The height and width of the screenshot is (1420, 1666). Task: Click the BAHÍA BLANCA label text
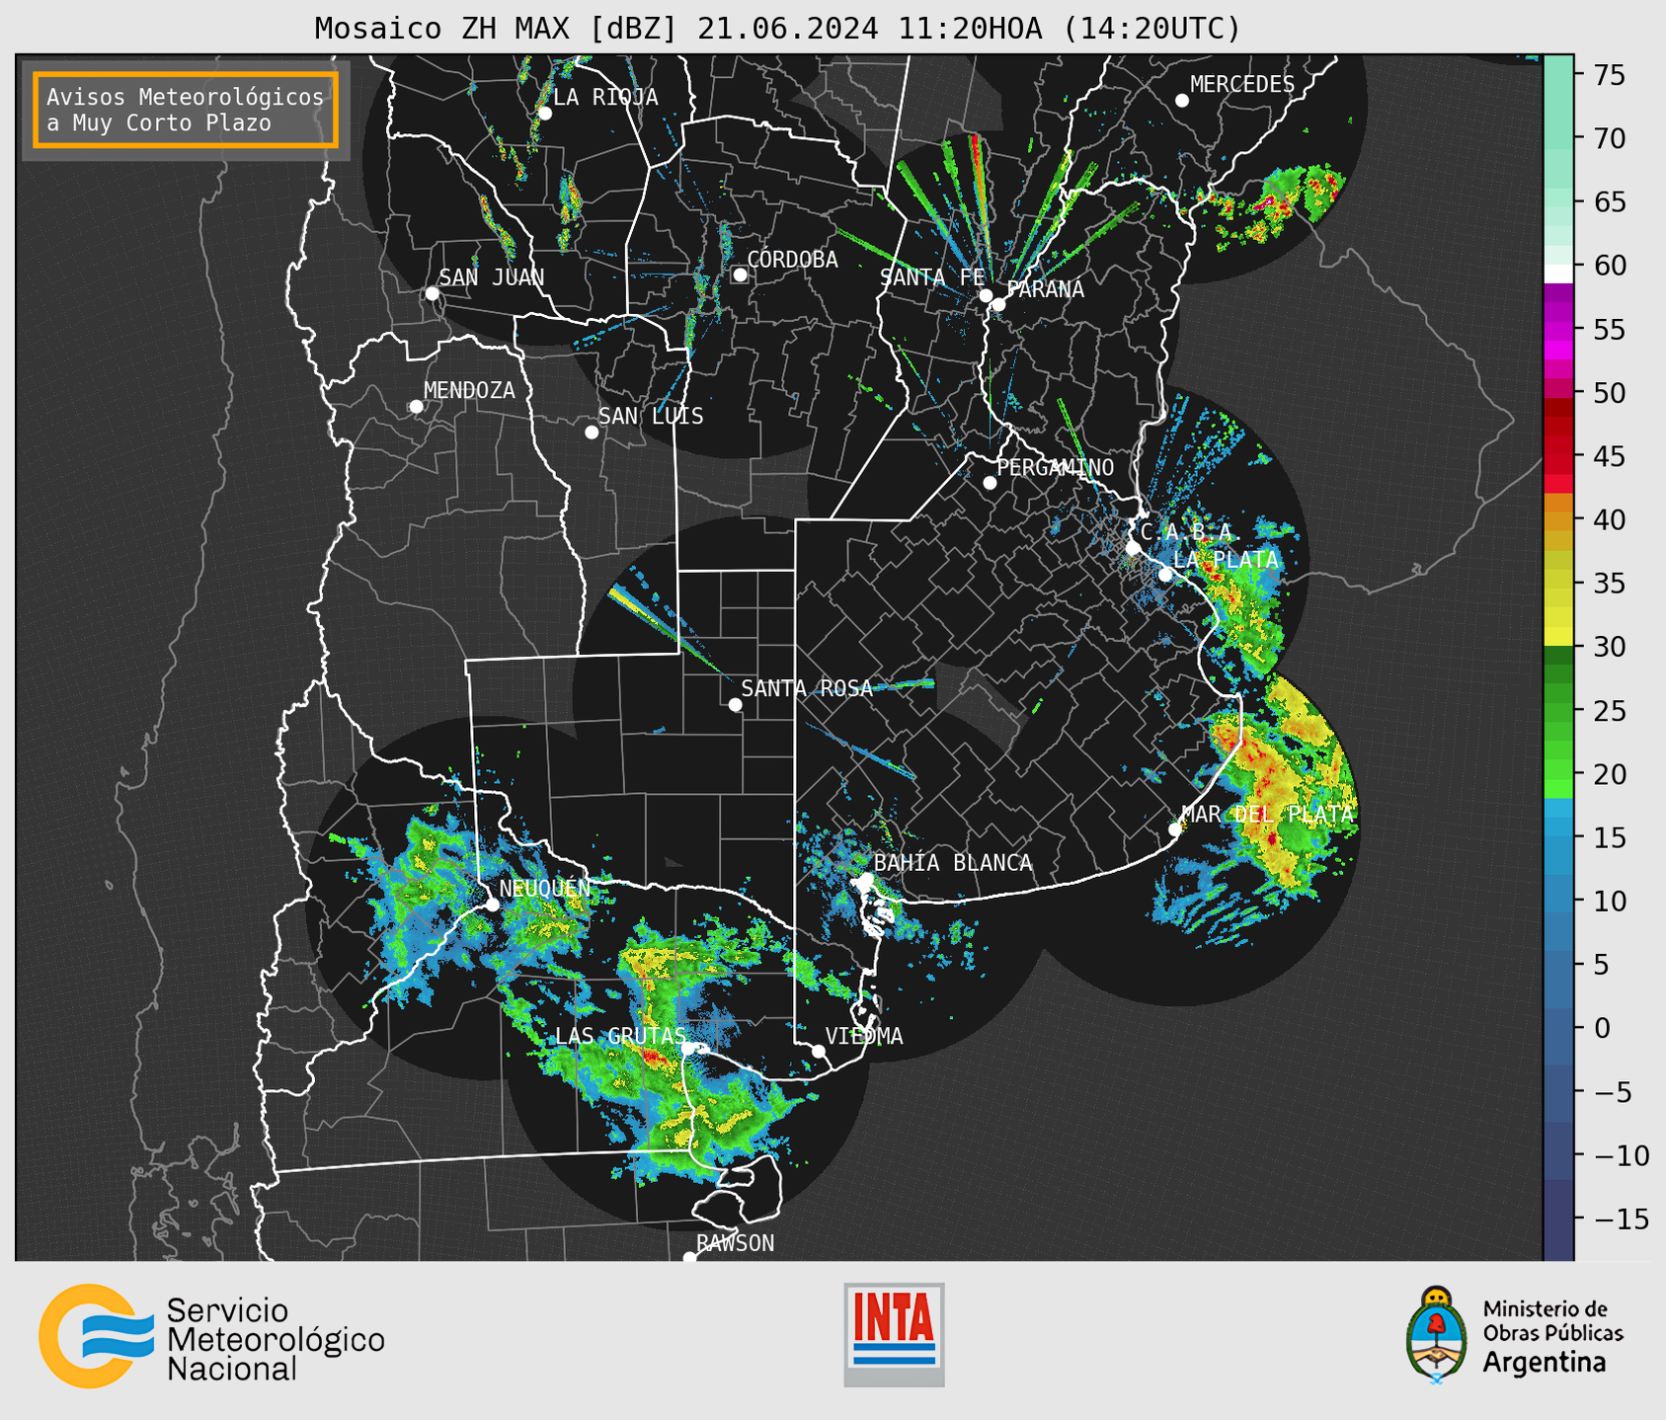click(953, 863)
